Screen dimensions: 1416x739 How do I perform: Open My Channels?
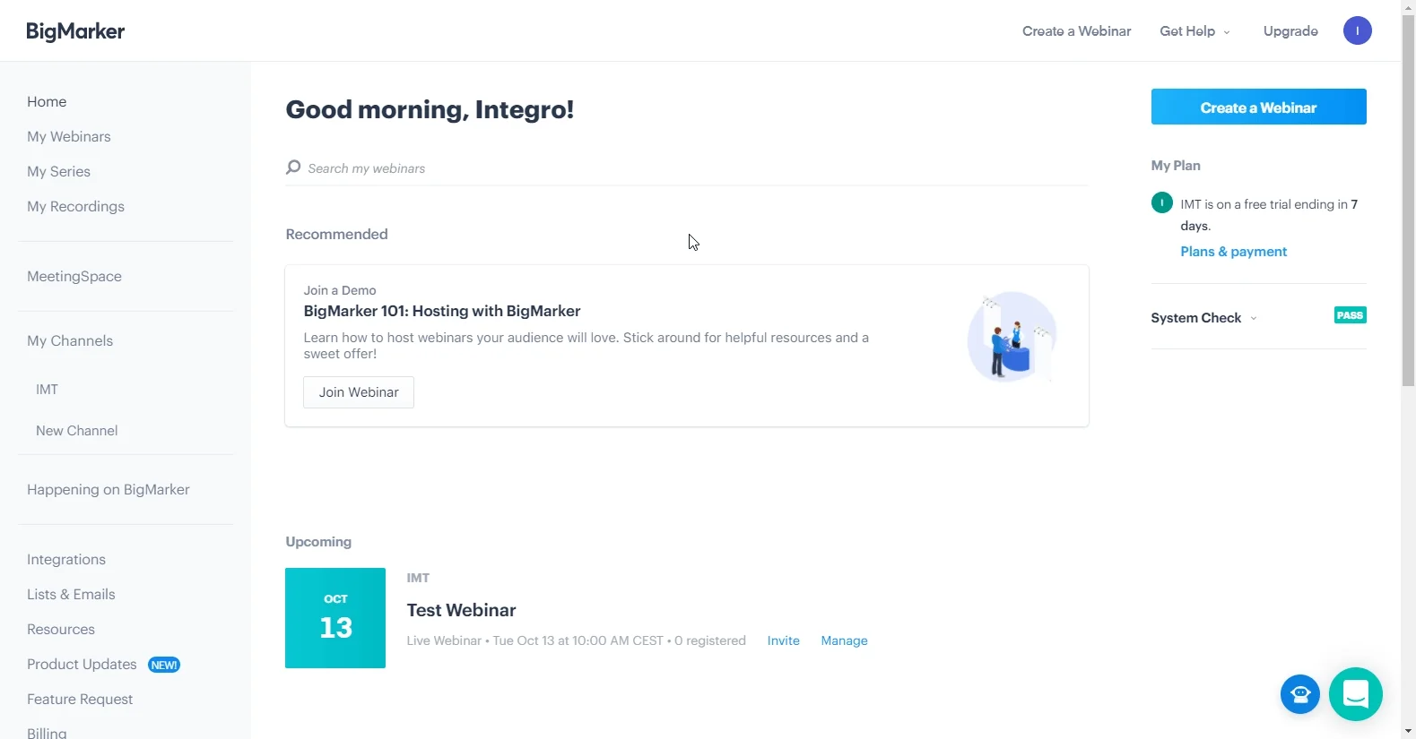70,341
